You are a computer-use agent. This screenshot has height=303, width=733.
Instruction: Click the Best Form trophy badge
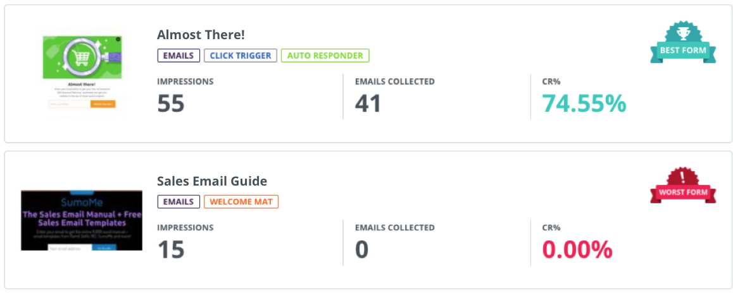tap(683, 42)
